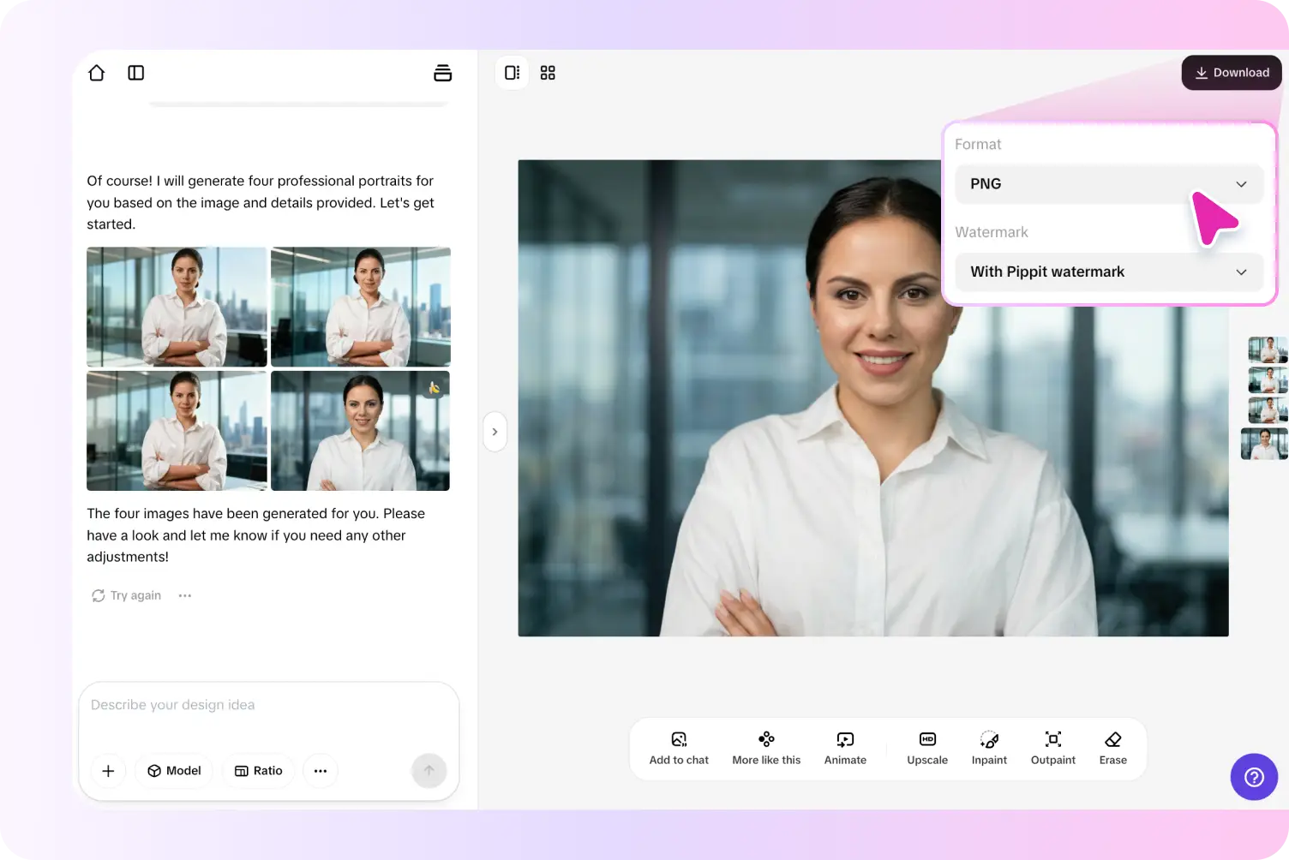Open more options beside Try again
Image resolution: width=1289 pixels, height=860 pixels.
pyautogui.click(x=185, y=595)
